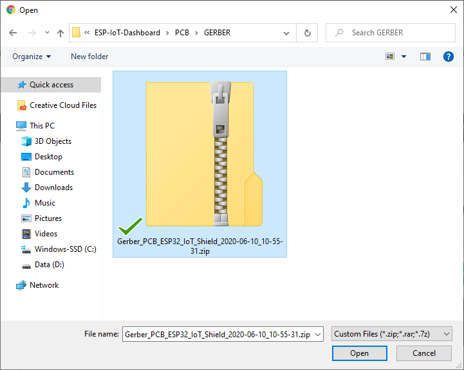Select Windows-SSD (C:) drive
The width and height of the screenshot is (464, 370).
(59, 249)
